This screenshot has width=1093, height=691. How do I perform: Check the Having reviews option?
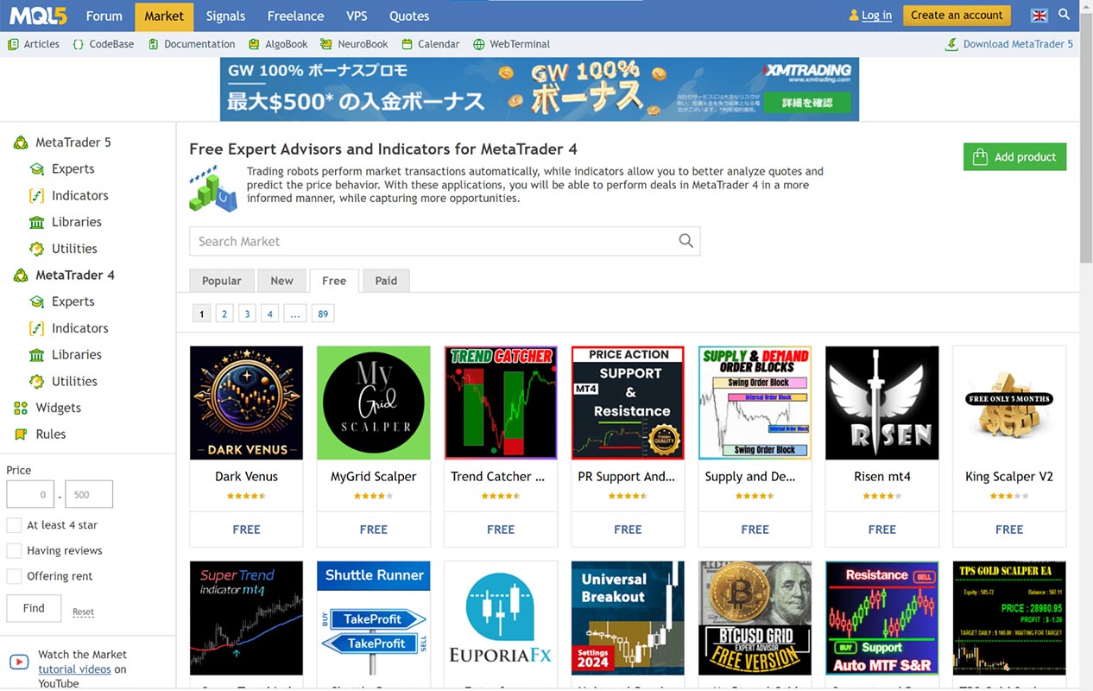point(14,551)
